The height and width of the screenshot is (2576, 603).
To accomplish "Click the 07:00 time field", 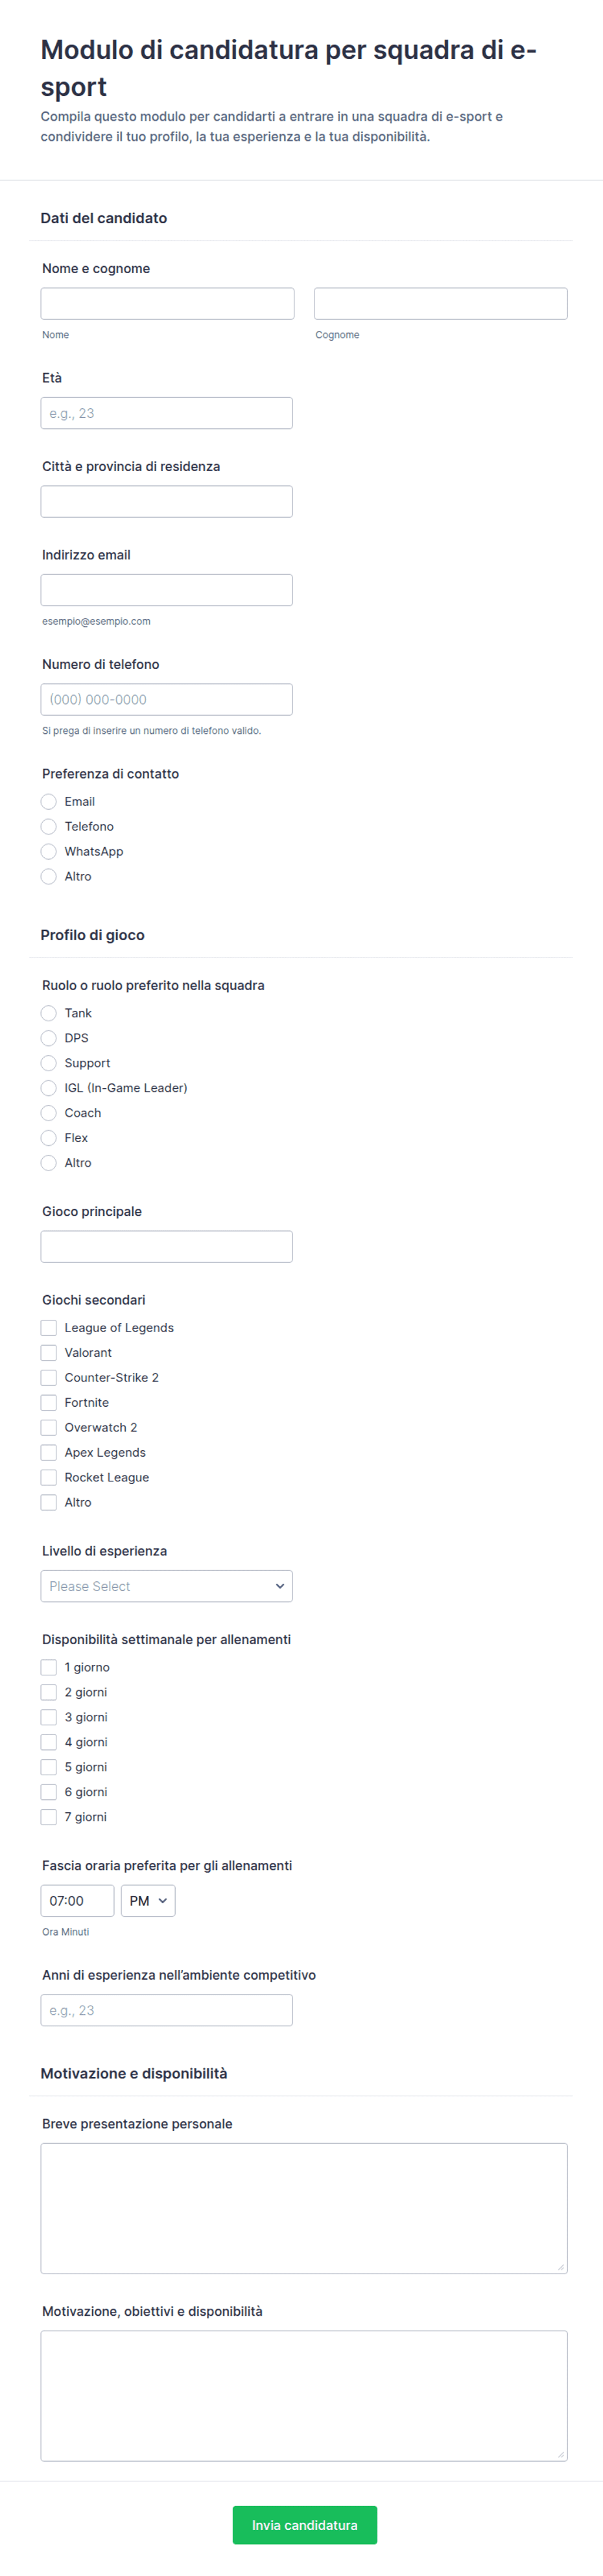I will point(77,1901).
